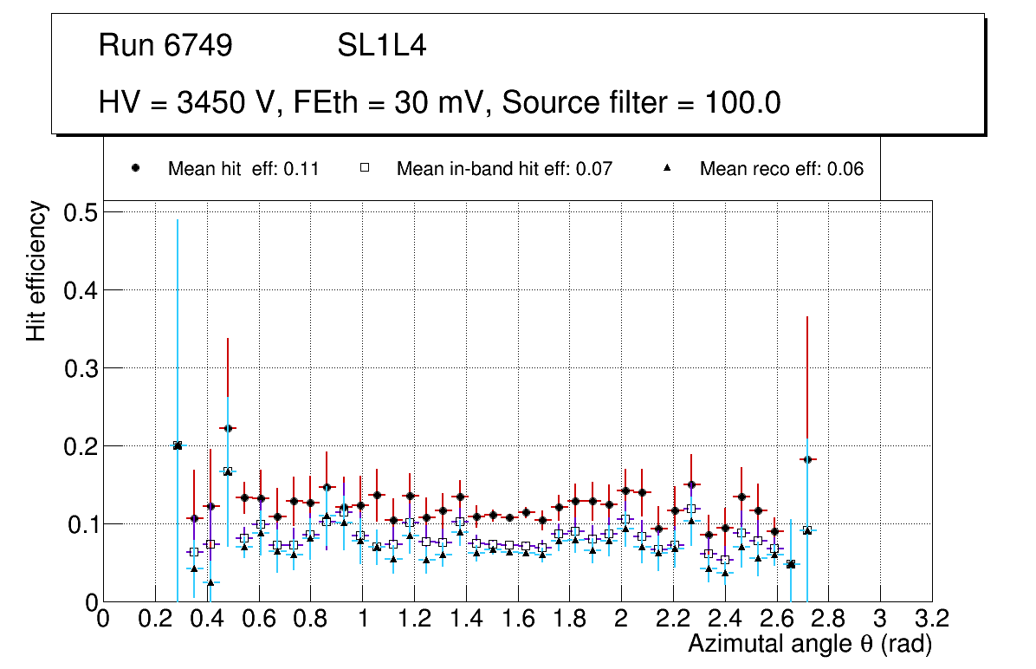
Task: Click the 0.5 tick label on y-axis
Action: 81,212
